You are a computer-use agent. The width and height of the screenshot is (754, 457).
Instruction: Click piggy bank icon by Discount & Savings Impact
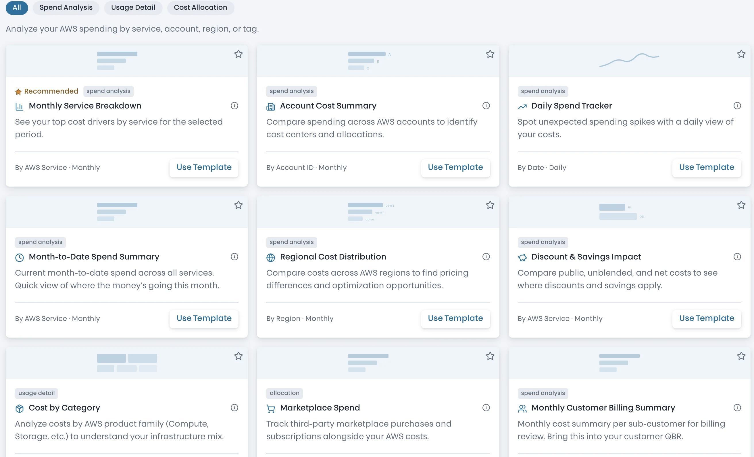522,258
